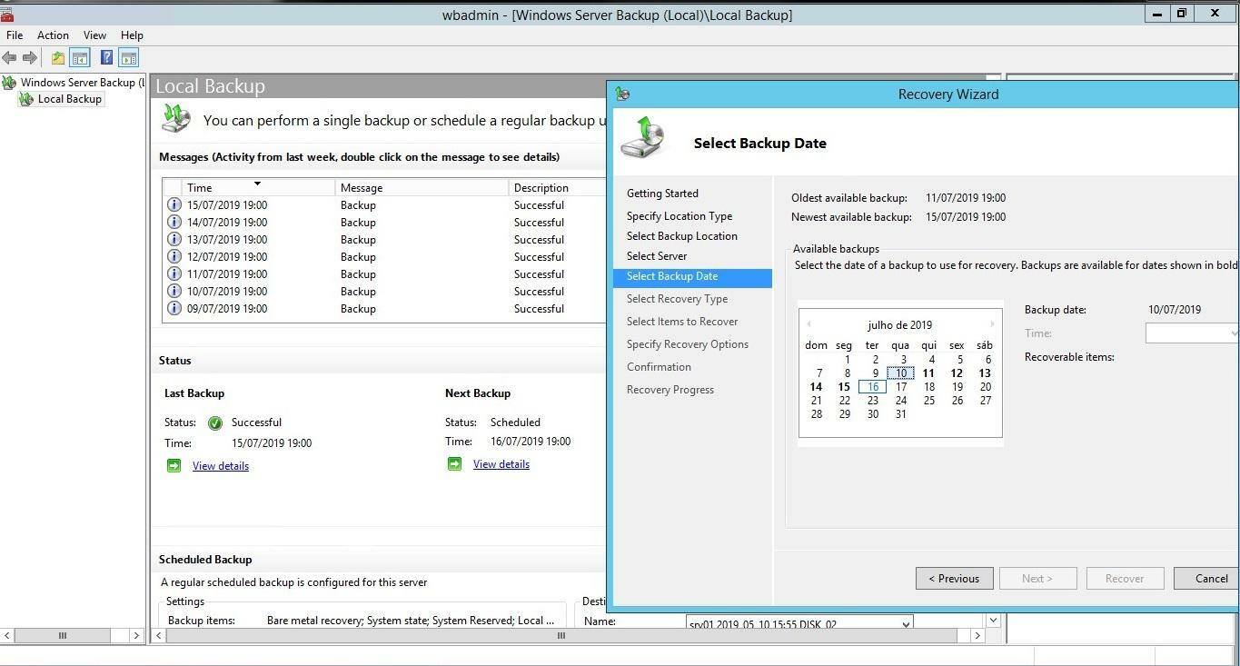This screenshot has width=1240, height=666.
Task: Open View details link under Last Backup
Action: pyautogui.click(x=221, y=466)
